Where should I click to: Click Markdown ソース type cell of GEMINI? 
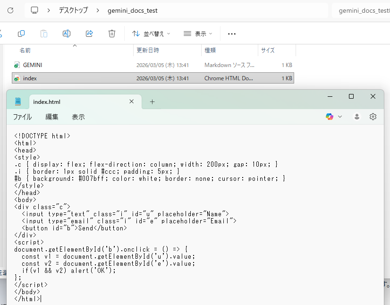[x=229, y=65]
